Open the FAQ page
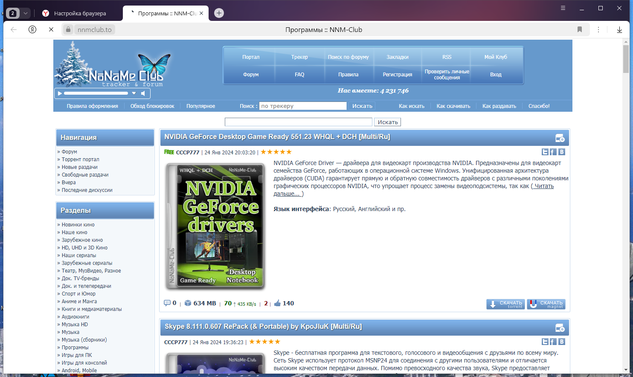The width and height of the screenshot is (633, 377). (x=299, y=74)
